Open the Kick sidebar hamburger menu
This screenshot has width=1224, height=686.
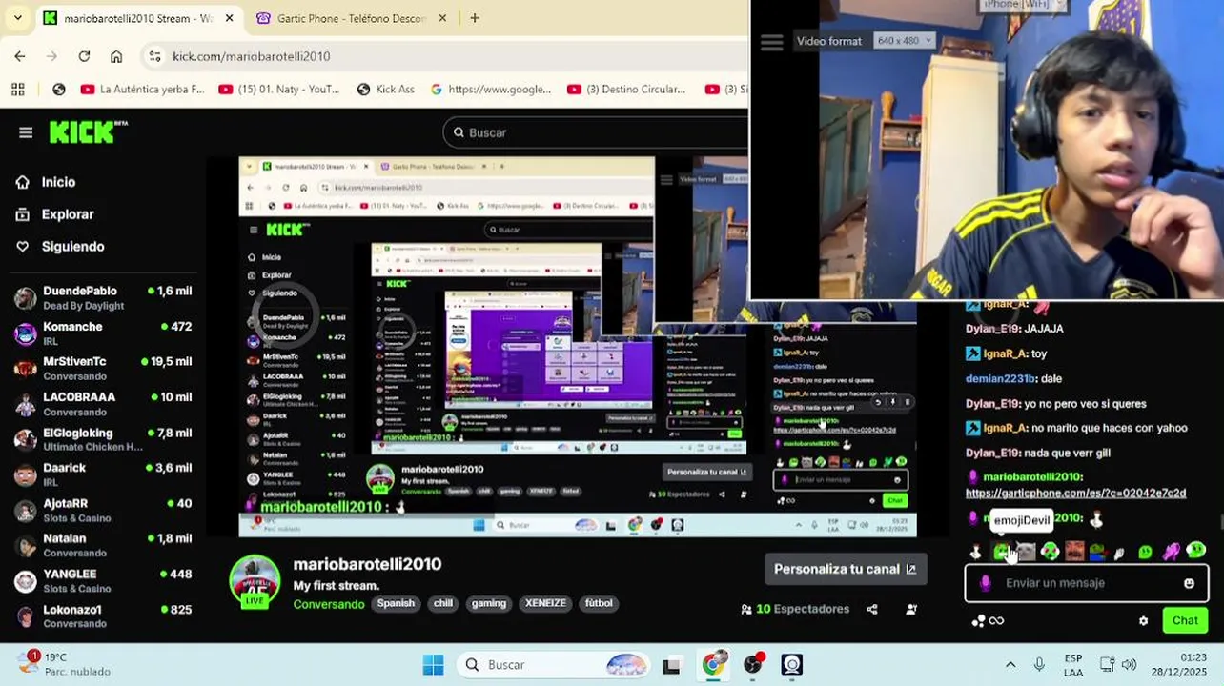(x=26, y=132)
